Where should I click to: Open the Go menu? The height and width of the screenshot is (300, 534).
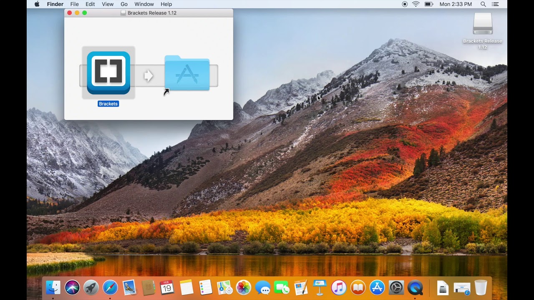point(124,4)
